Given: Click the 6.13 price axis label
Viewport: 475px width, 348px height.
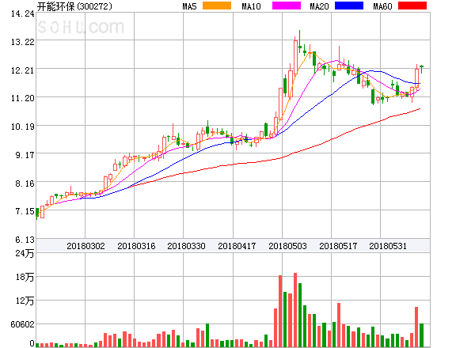Looking at the screenshot, I should pyautogui.click(x=25, y=240).
